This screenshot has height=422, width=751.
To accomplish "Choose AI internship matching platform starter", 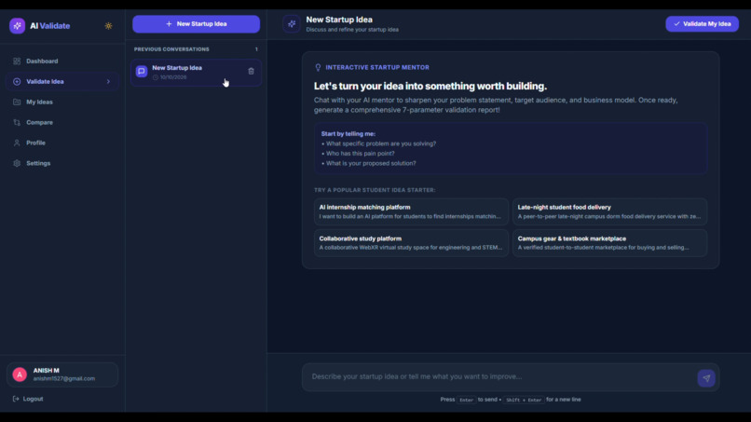I will (x=411, y=211).
